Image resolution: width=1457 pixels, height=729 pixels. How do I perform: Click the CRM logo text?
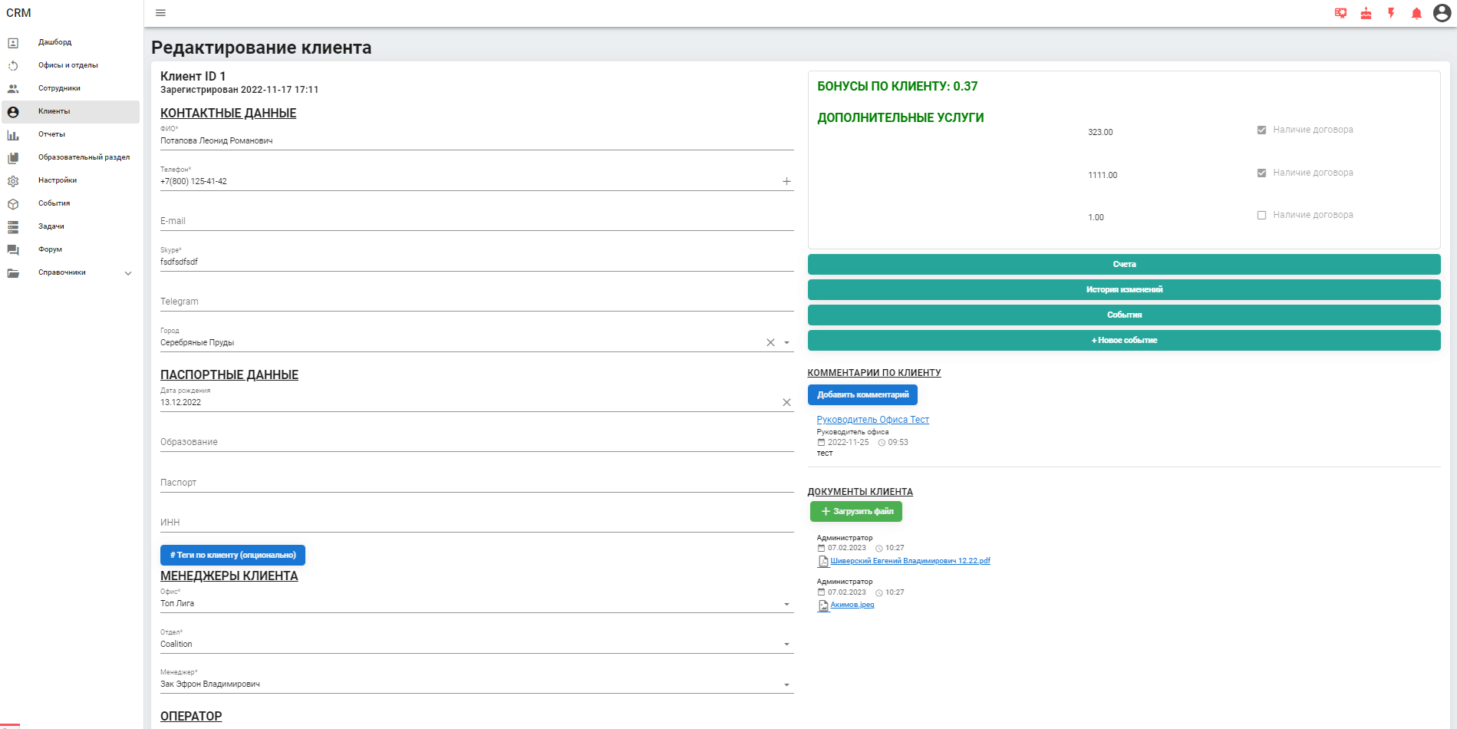(x=18, y=13)
